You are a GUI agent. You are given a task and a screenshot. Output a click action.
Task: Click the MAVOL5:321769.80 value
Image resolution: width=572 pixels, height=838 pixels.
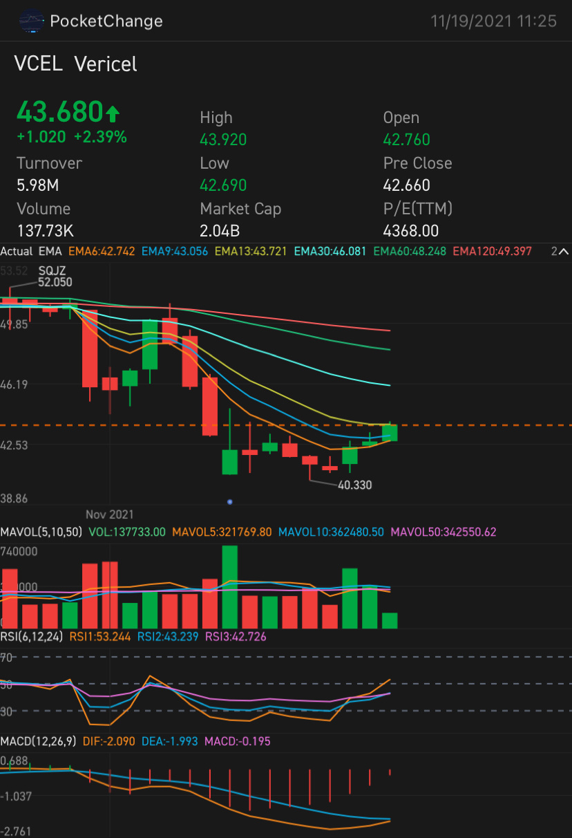(222, 532)
